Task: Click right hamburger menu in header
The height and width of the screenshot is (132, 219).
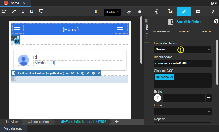Action: coord(120,29)
